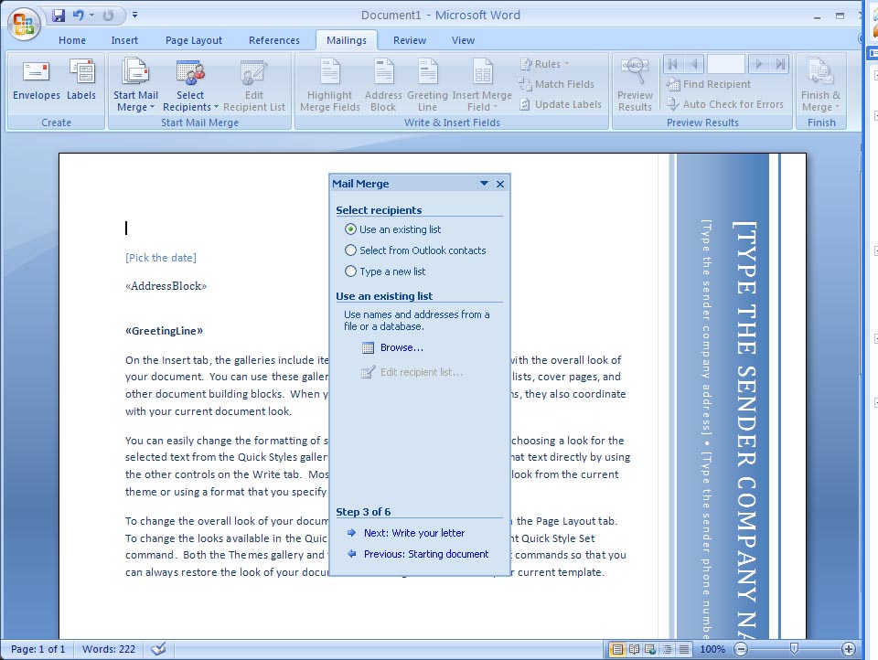Click 'Edit recipient list...' link
This screenshot has width=878, height=660.
tap(421, 372)
